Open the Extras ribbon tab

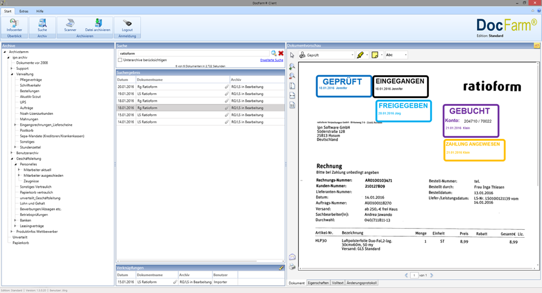click(24, 11)
